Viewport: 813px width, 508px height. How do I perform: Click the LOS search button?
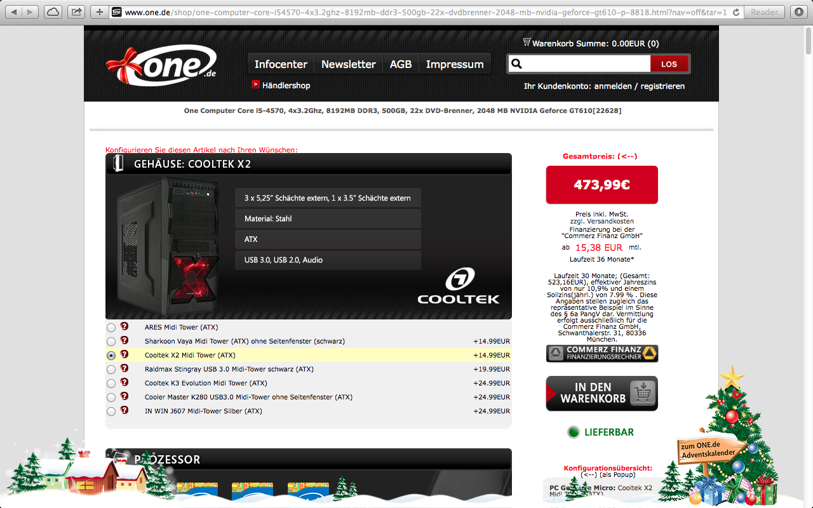click(x=669, y=64)
